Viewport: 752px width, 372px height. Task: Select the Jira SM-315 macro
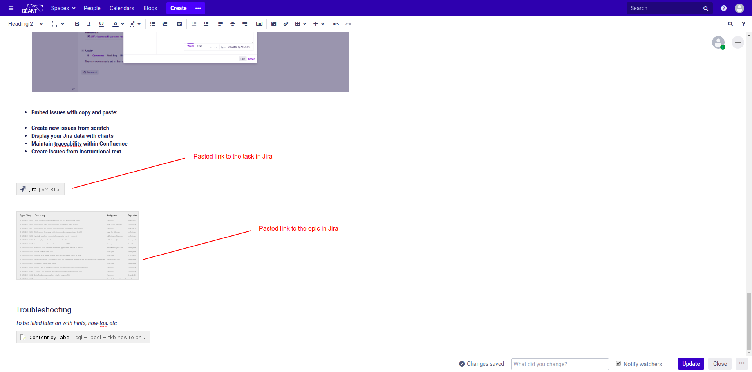click(x=40, y=189)
